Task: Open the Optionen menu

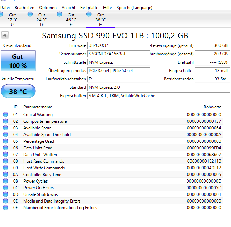Action: (48, 8)
